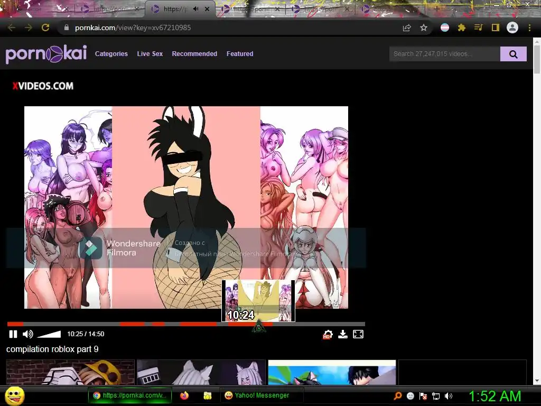
Task: Open the Chrome three-dot menu
Action: pos(529,27)
